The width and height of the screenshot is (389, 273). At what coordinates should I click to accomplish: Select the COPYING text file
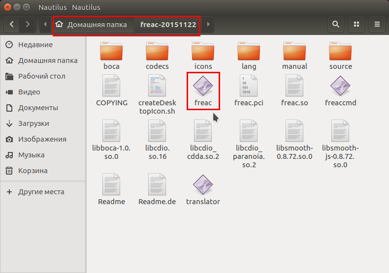[111, 91]
